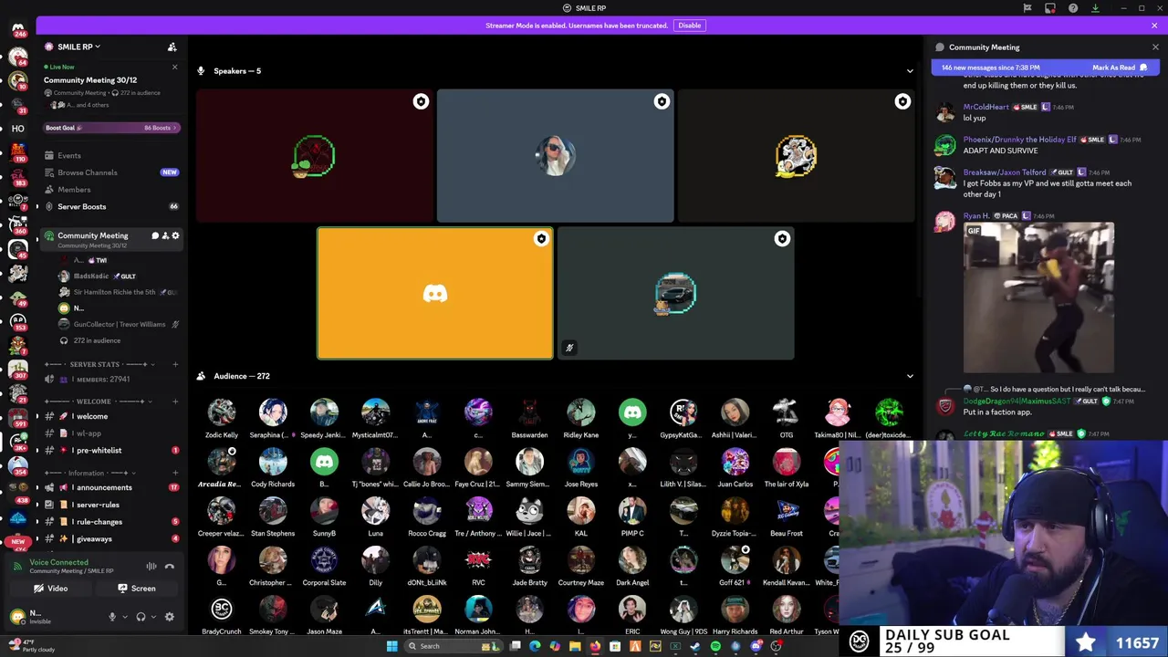Open the inbox icon in the title bar

point(1050,8)
